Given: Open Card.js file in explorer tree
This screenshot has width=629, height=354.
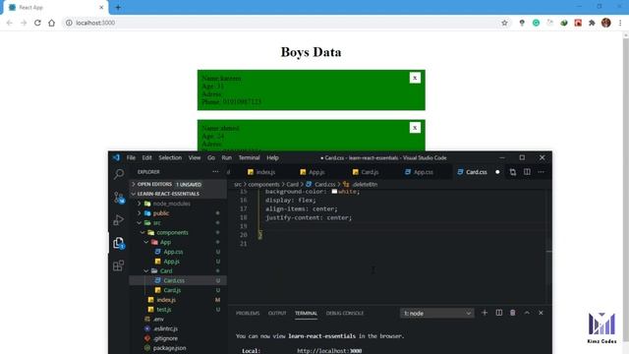Looking at the screenshot, I should [178, 290].
